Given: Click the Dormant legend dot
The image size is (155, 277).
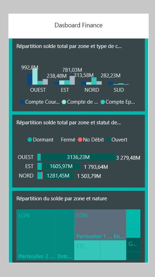Looking at the screenshot, I should coord(30,140).
